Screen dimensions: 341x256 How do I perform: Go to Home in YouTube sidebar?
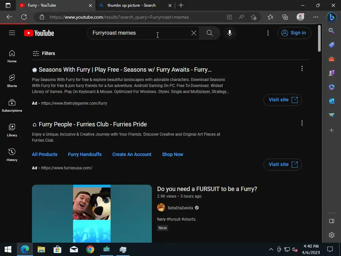pyautogui.click(x=12, y=56)
